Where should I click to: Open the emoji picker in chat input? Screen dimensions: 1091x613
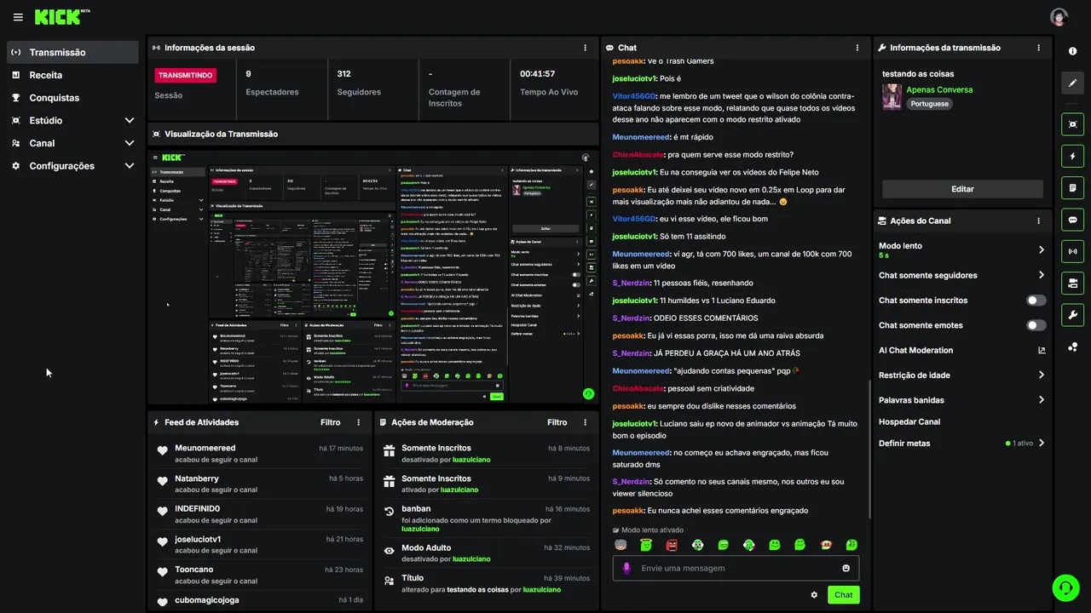[846, 568]
